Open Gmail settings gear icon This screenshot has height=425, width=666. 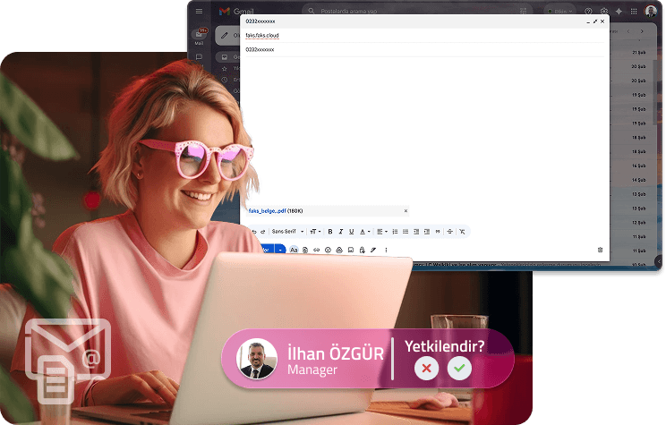(x=604, y=11)
